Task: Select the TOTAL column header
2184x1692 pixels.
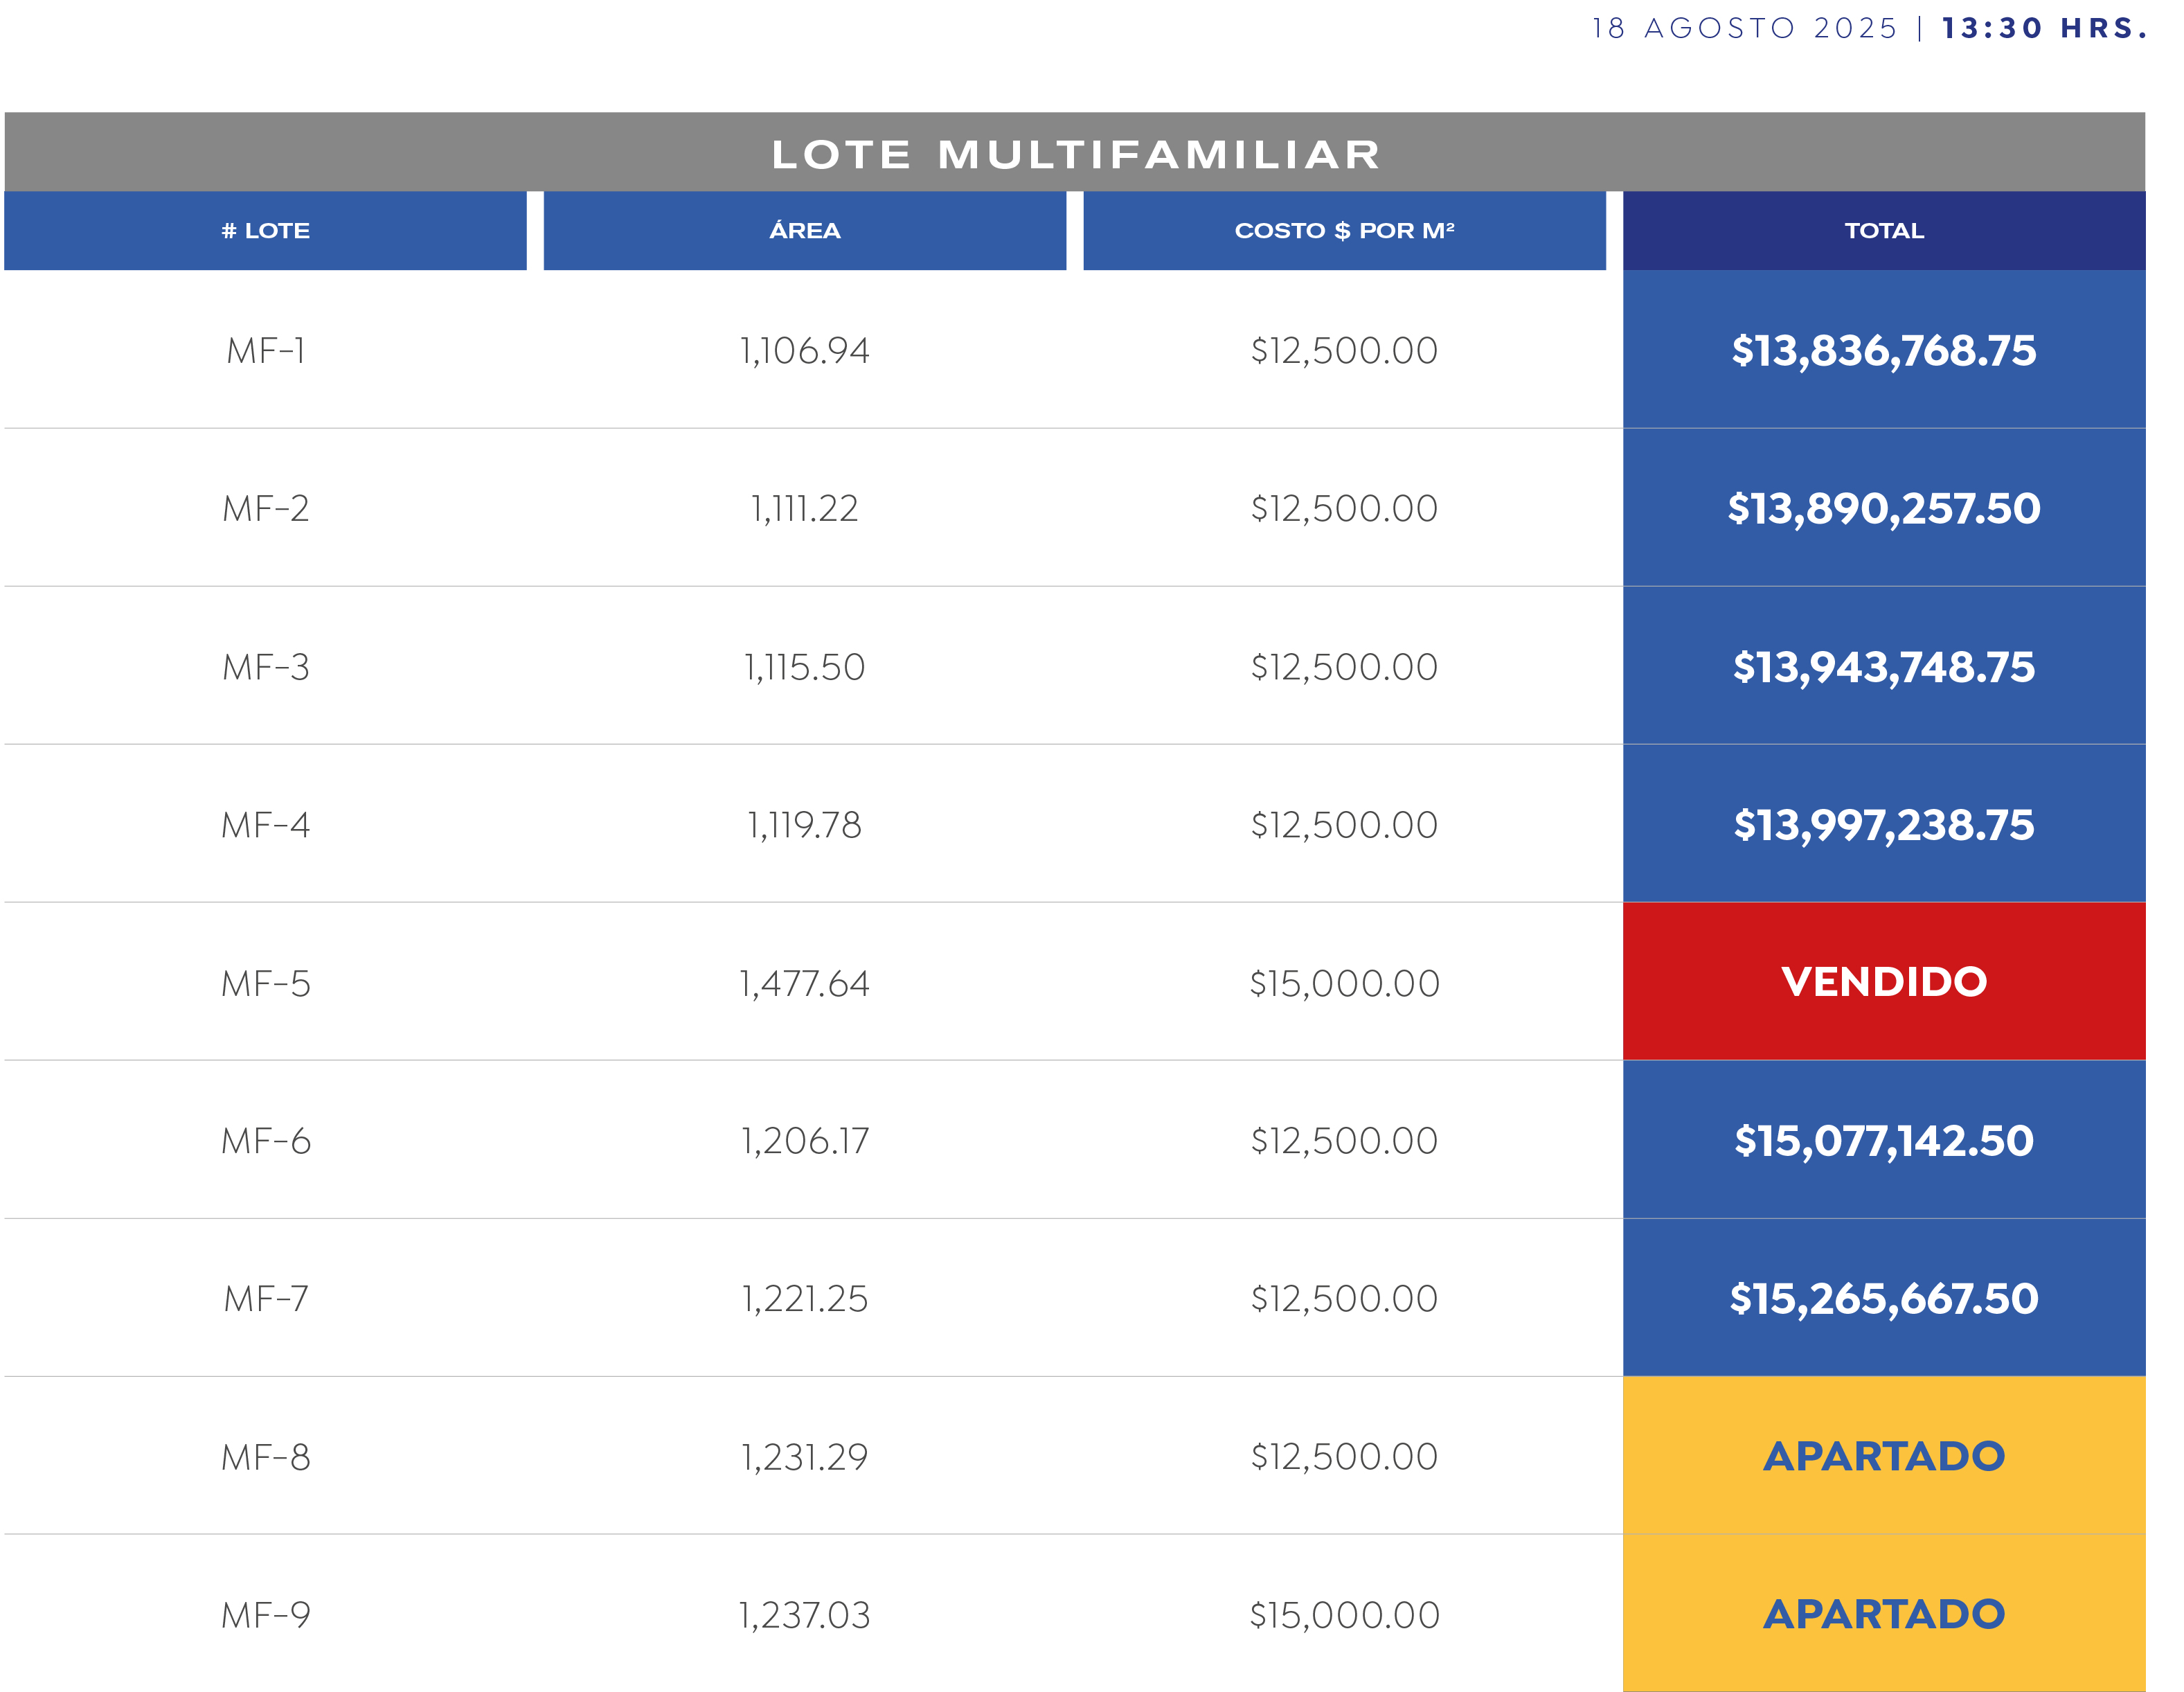Action: tap(1884, 231)
